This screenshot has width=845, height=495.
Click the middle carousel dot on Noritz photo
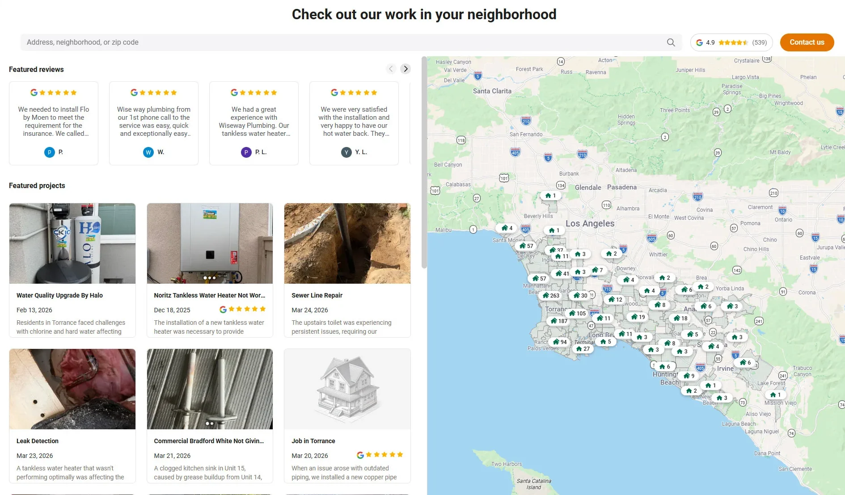pos(210,277)
